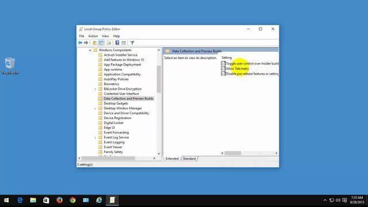Open the Mail-like taskbar app icon
This screenshot has height=207, width=368.
point(86,200)
